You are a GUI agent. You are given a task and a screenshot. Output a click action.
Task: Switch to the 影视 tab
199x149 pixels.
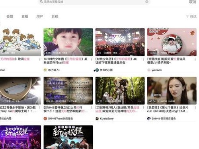(x=55, y=16)
